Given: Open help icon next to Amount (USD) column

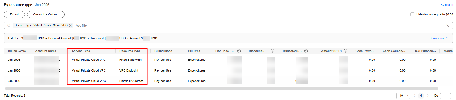Looking at the screenshot, I should coord(345,51).
